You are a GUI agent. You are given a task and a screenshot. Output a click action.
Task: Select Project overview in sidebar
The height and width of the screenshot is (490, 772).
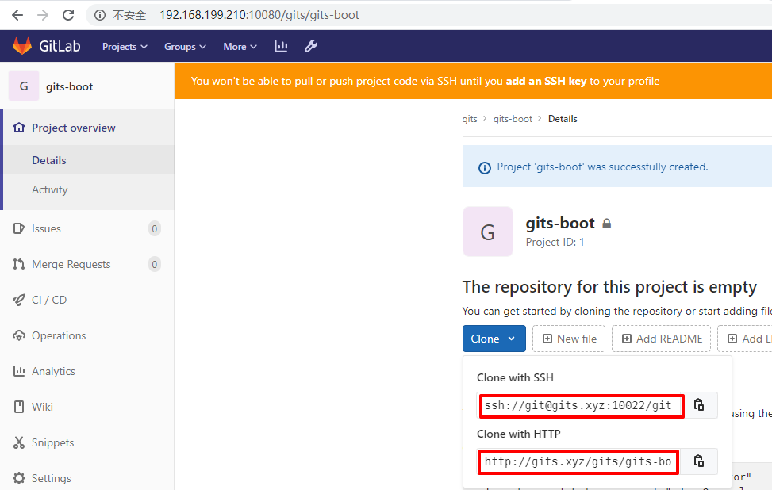(x=73, y=128)
